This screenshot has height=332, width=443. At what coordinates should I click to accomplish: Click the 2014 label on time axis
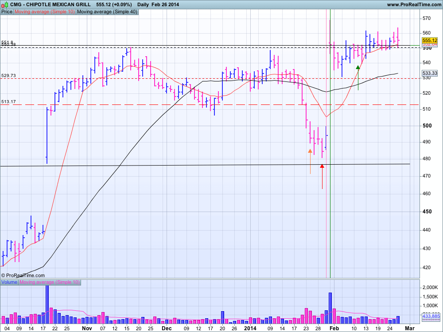(x=250, y=328)
